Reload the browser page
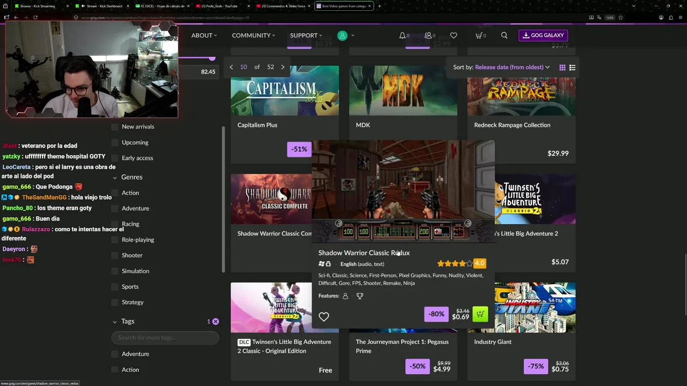This screenshot has height=386, width=687. 35,17
